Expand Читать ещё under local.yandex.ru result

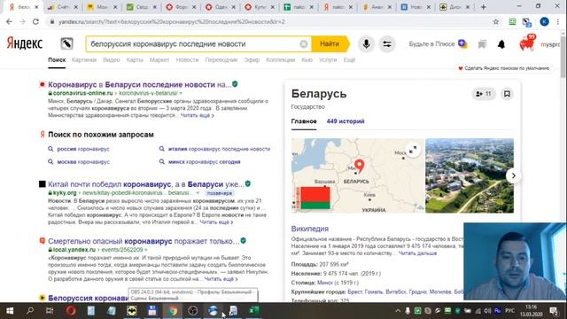point(221,279)
